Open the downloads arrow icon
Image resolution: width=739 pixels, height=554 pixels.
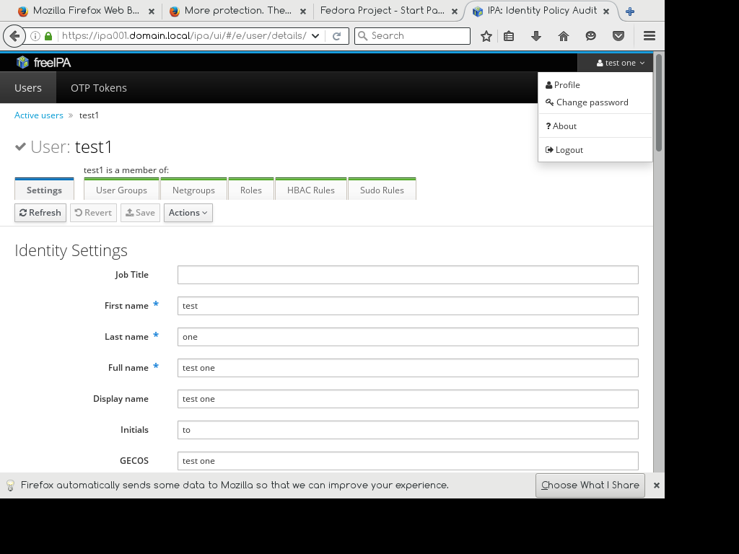(536, 36)
